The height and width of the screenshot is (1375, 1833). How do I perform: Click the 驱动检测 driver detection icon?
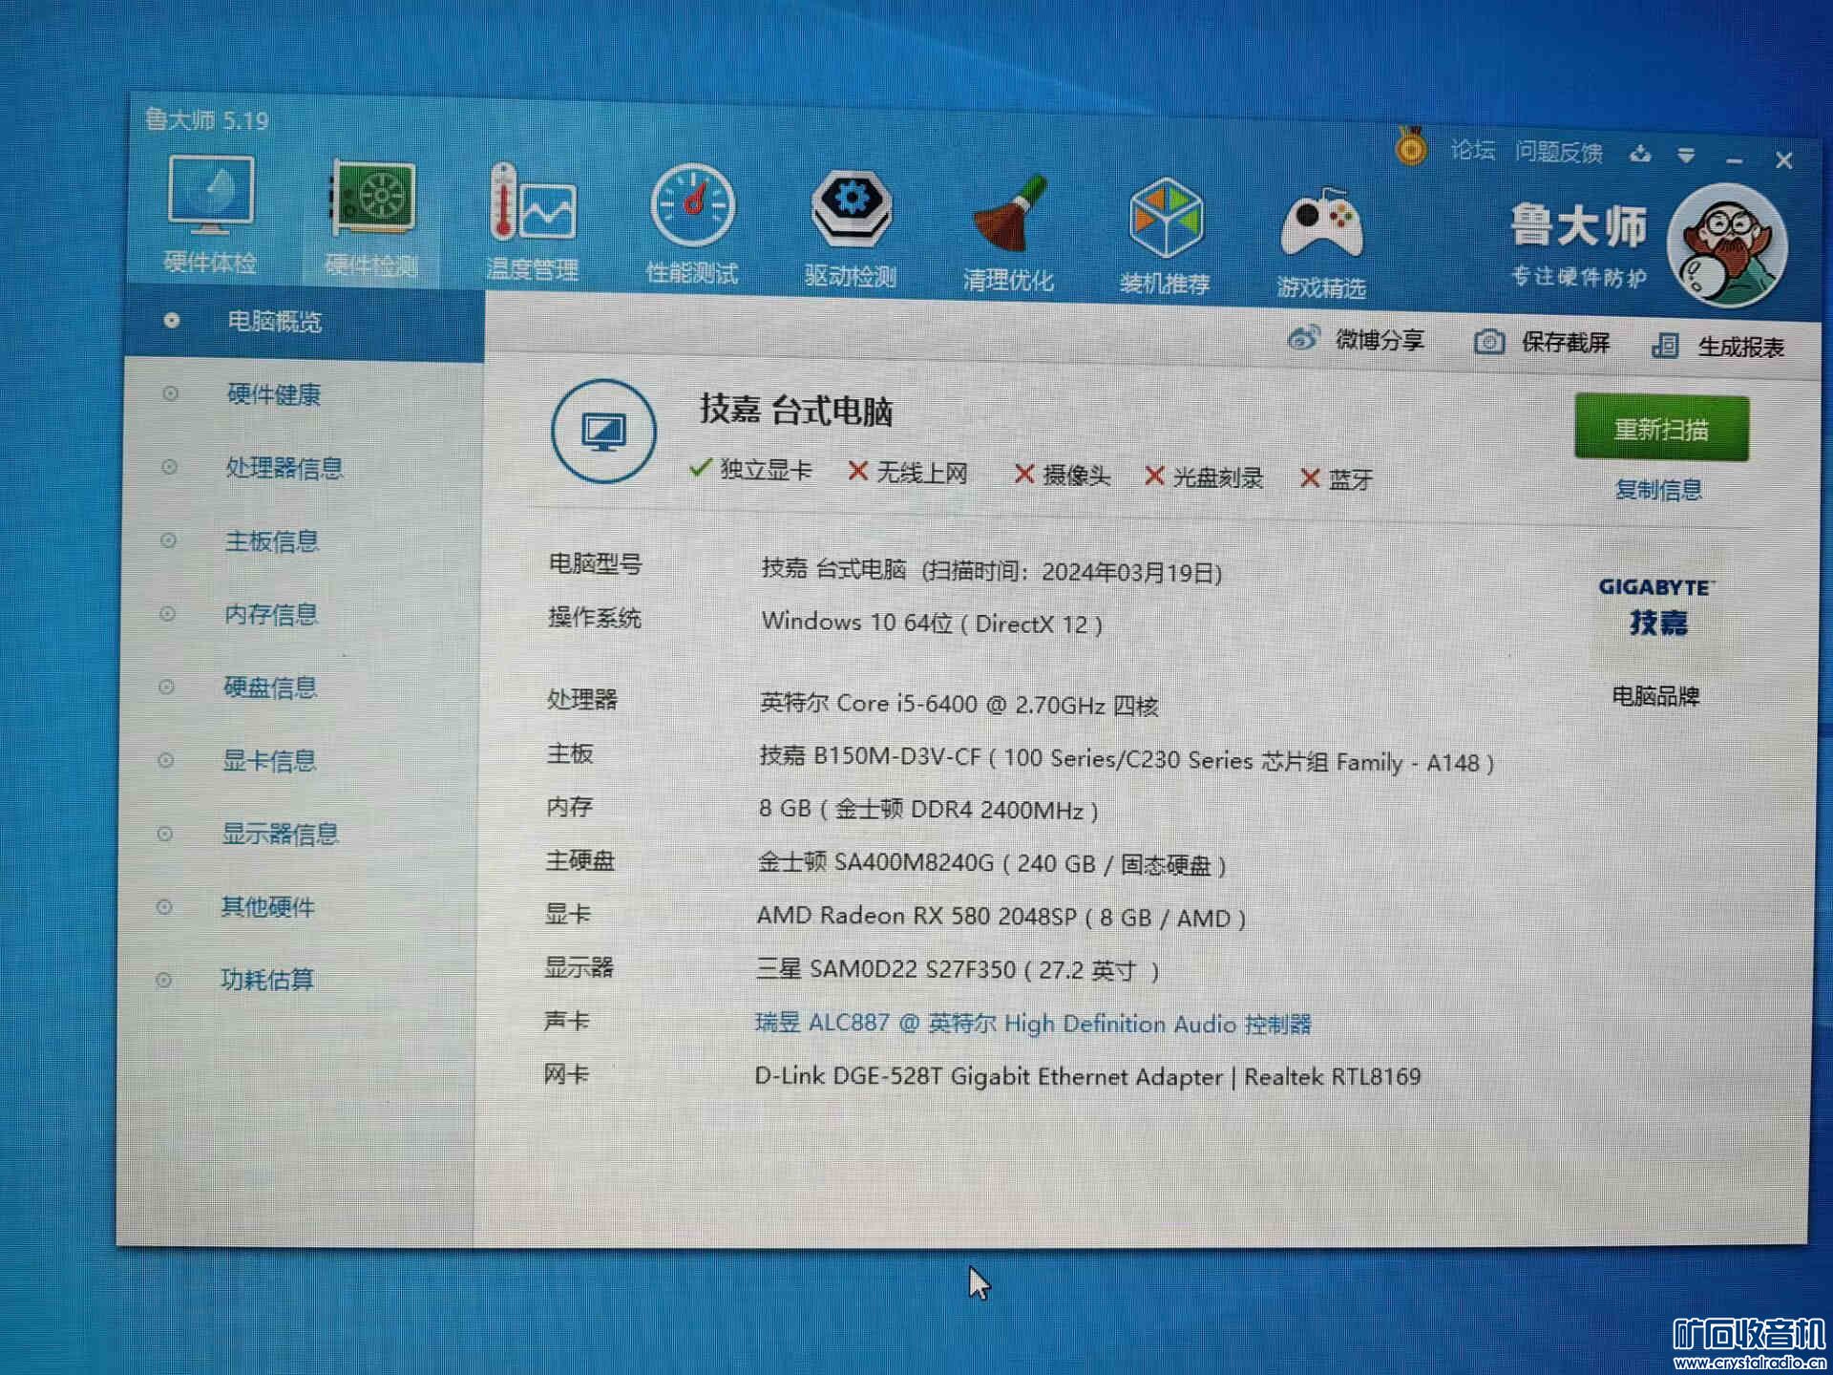[851, 207]
